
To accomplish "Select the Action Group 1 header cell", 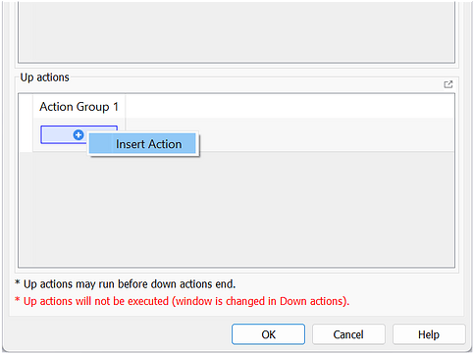I will coord(79,107).
